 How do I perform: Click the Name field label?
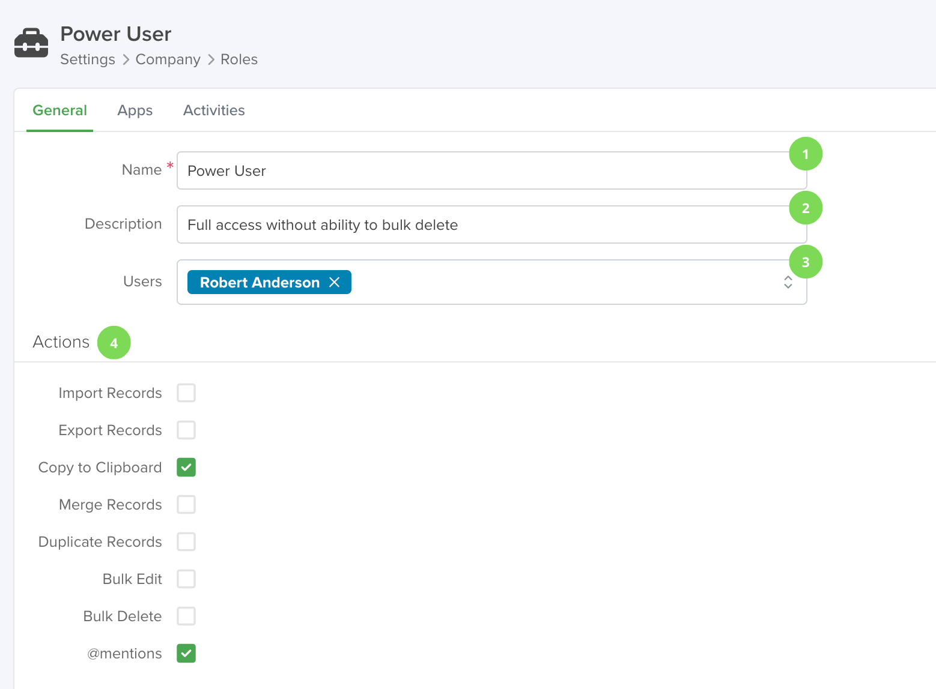point(142,170)
